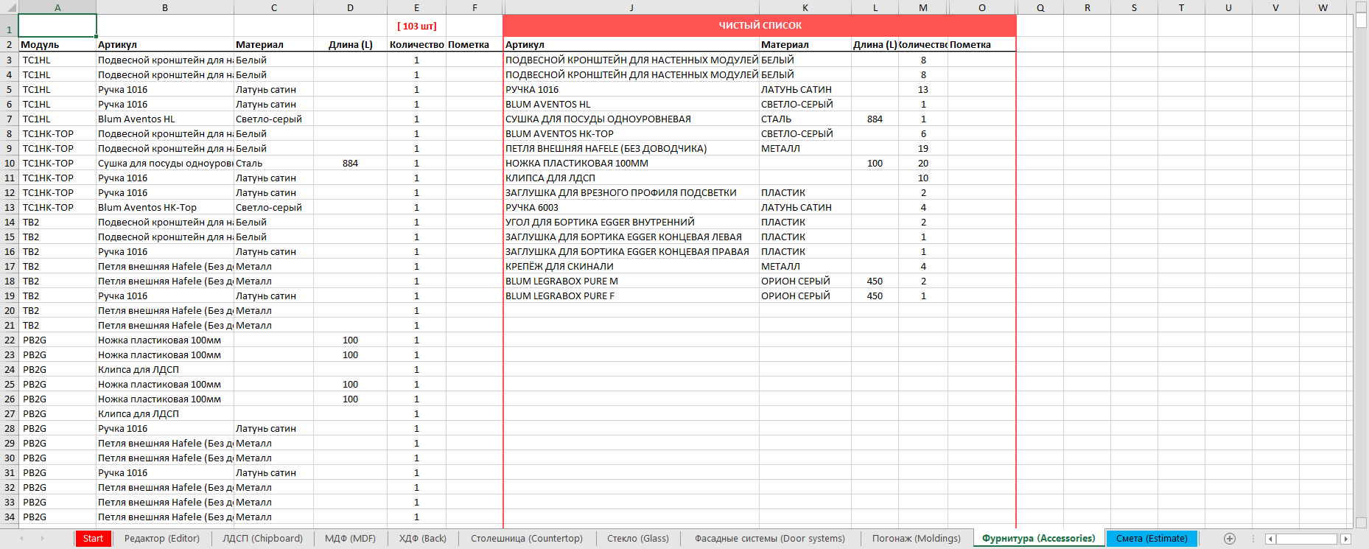Add a new sheet with plus icon
This screenshot has width=1369, height=549.
coord(1229,539)
